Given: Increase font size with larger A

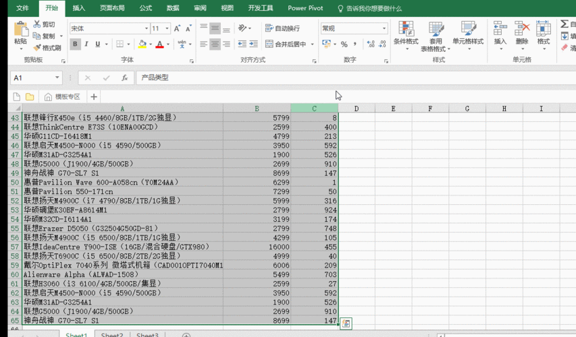Looking at the screenshot, I should pyautogui.click(x=177, y=28).
